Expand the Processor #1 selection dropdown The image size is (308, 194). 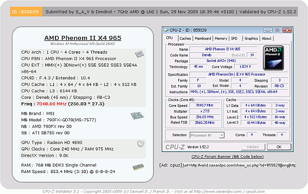pyautogui.click(x=222, y=135)
